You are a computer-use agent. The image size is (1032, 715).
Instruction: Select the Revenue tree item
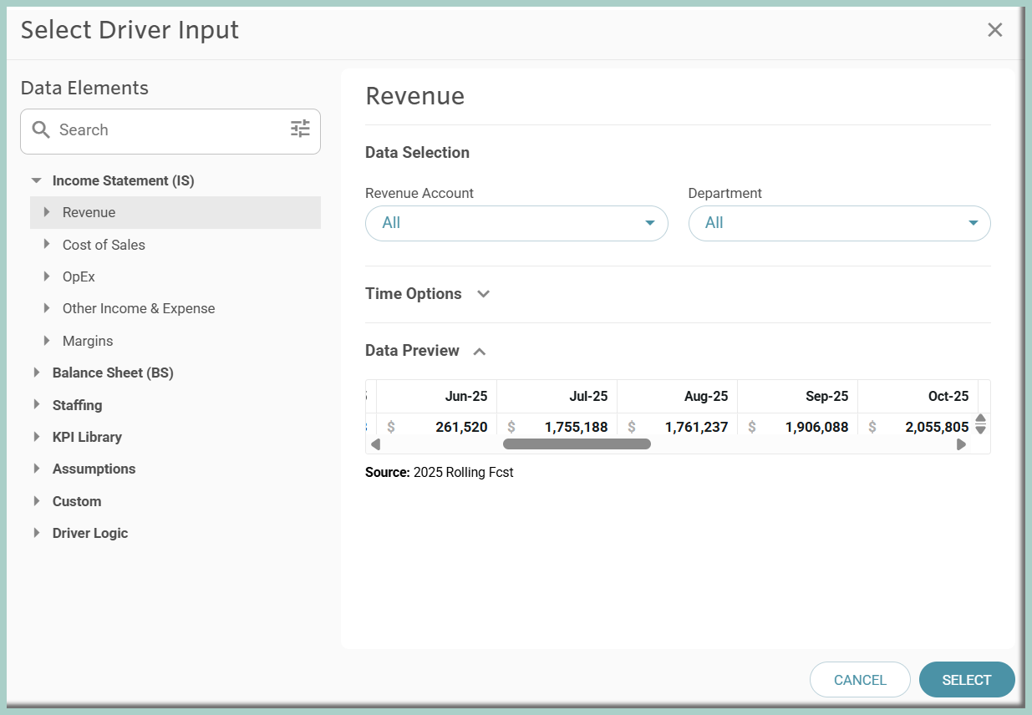pyautogui.click(x=175, y=212)
